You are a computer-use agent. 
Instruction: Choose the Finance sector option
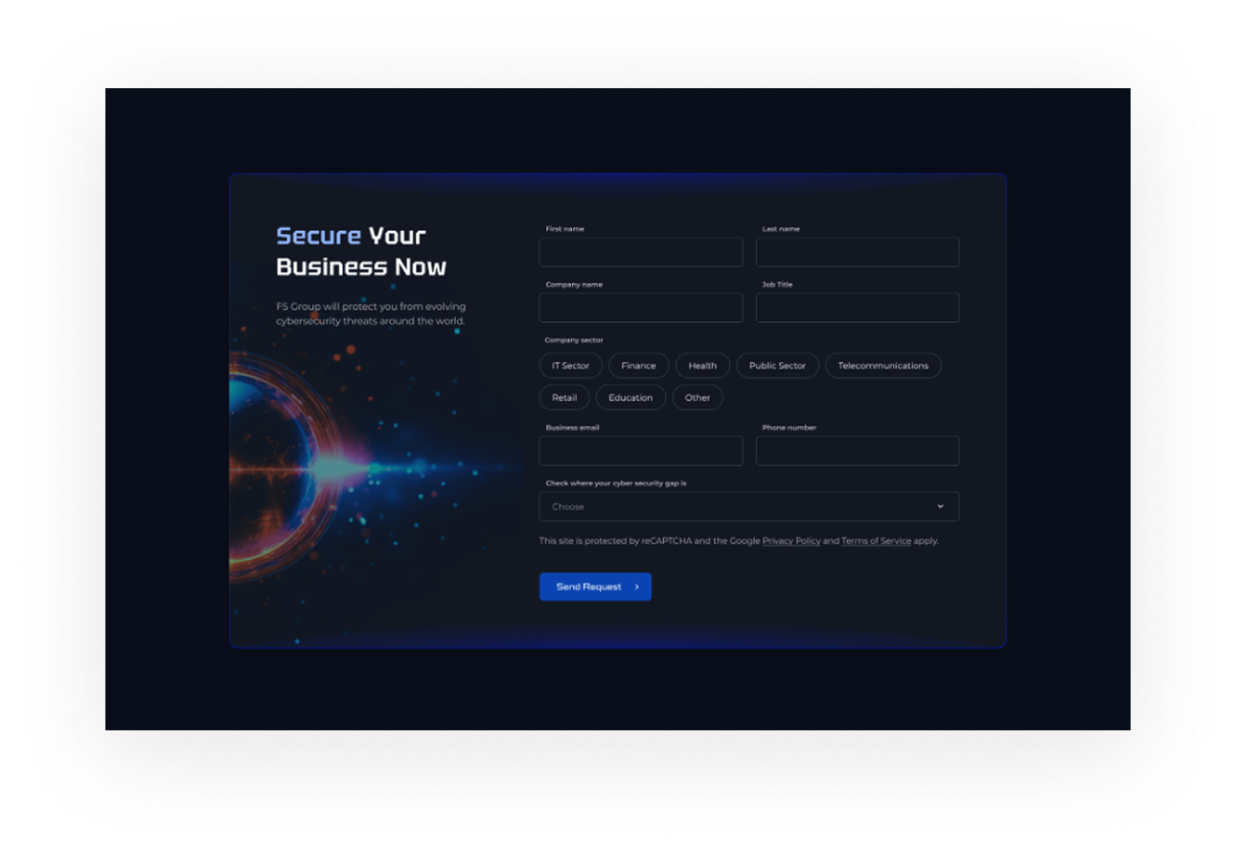click(x=638, y=366)
